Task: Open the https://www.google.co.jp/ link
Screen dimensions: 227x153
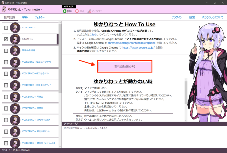Action: coord(138,48)
